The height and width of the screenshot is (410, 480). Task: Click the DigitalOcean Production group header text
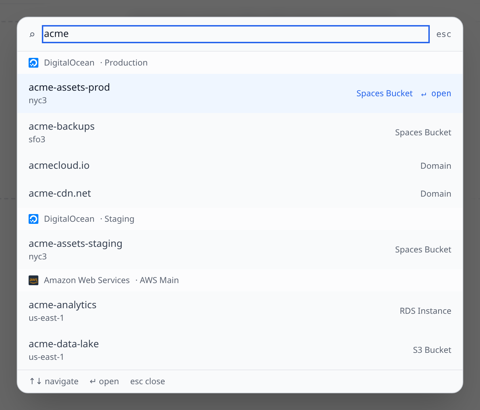point(96,63)
